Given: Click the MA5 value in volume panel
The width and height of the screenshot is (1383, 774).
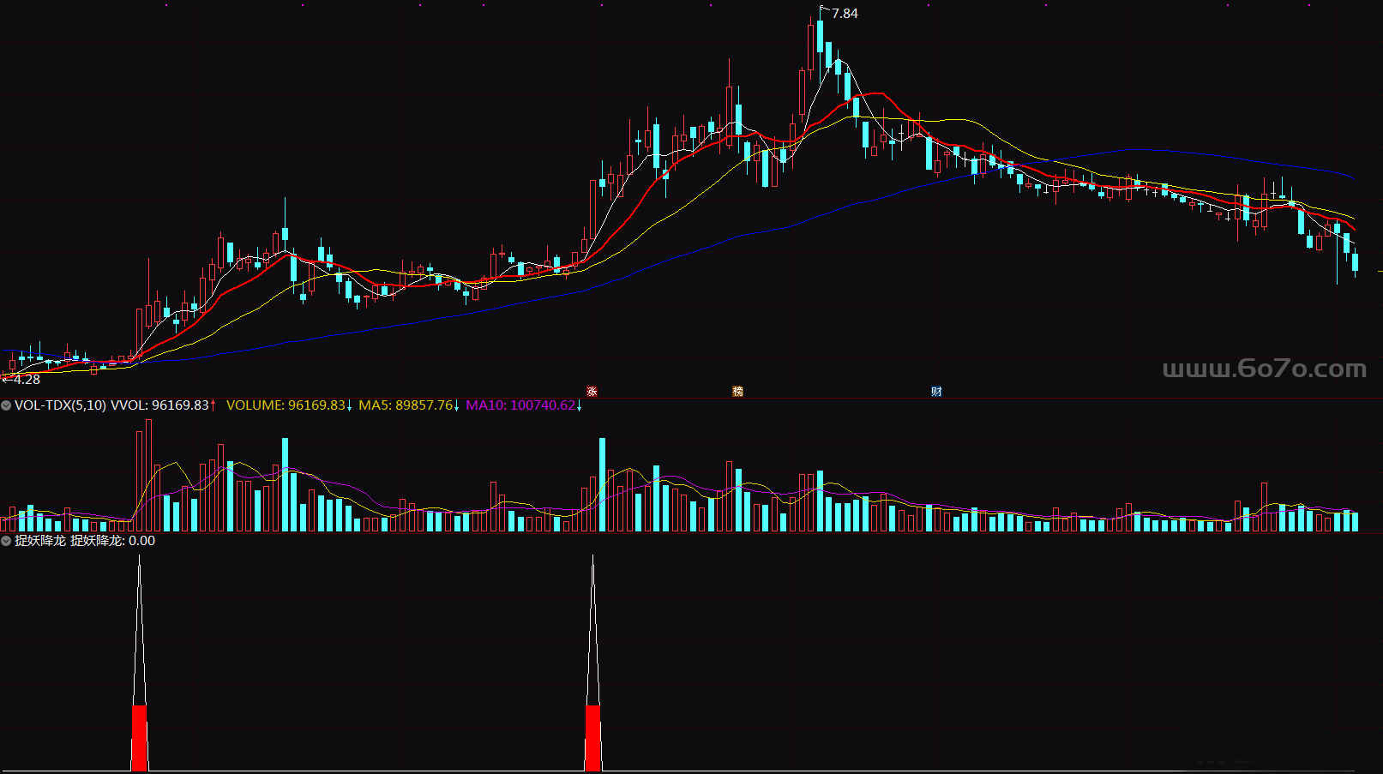Looking at the screenshot, I should [x=406, y=405].
